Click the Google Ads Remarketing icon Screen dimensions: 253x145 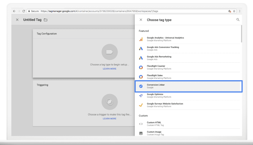pos(141,58)
